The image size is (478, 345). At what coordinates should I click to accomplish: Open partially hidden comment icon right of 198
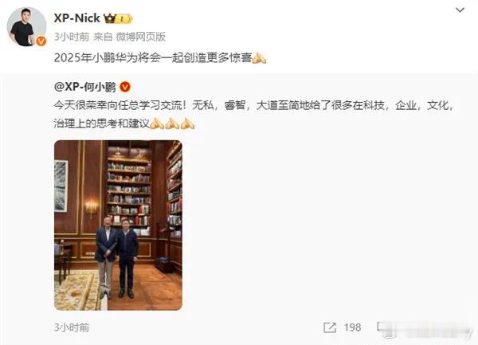[379, 327]
